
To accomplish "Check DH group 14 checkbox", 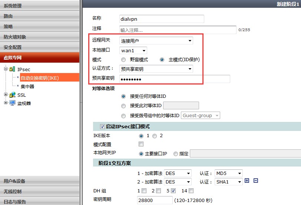I will 191,191.
